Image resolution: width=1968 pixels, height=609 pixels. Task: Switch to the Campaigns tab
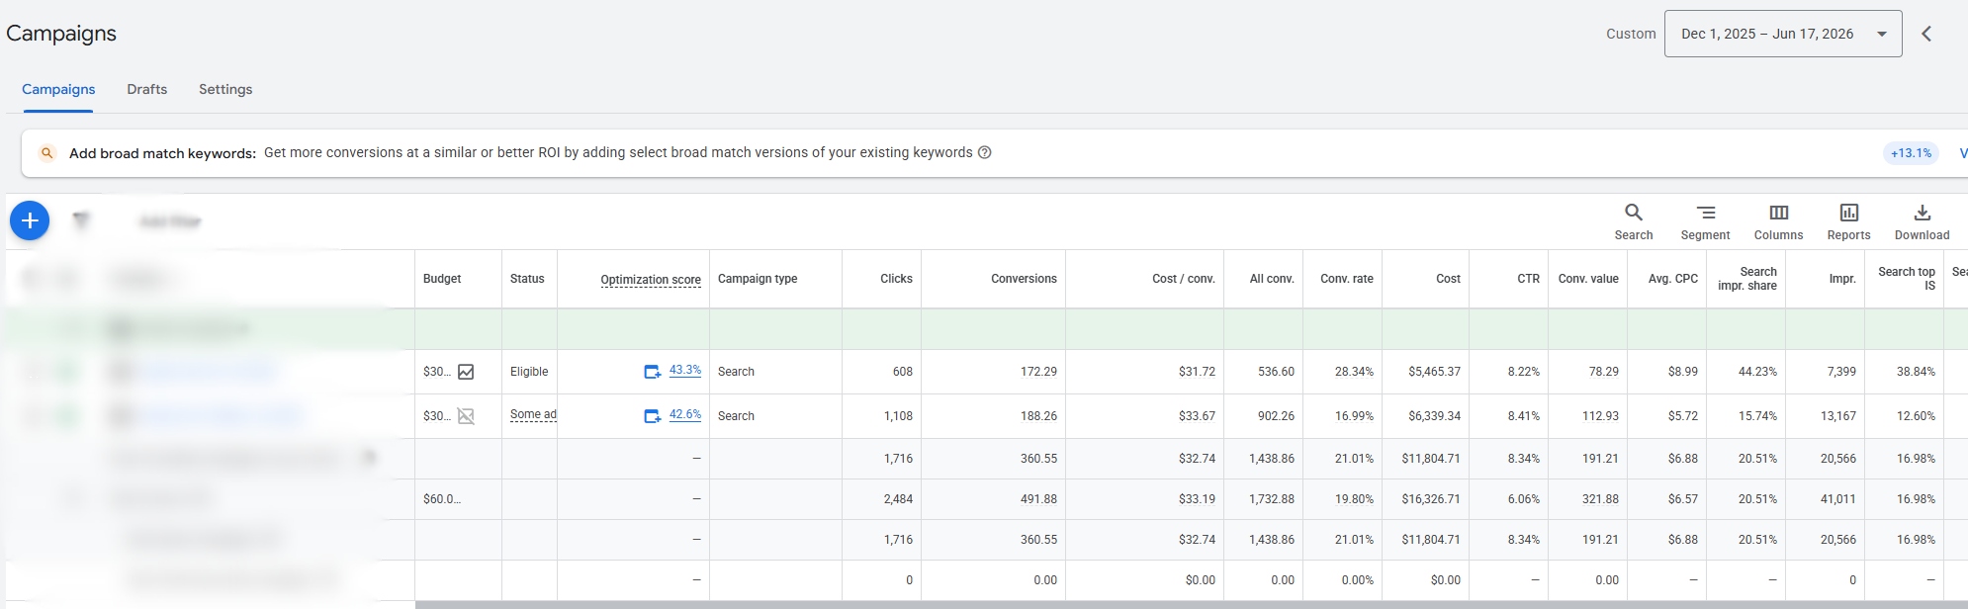[x=58, y=89]
